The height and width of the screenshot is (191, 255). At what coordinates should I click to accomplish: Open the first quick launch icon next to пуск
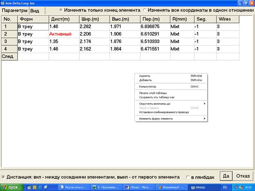click(29, 187)
